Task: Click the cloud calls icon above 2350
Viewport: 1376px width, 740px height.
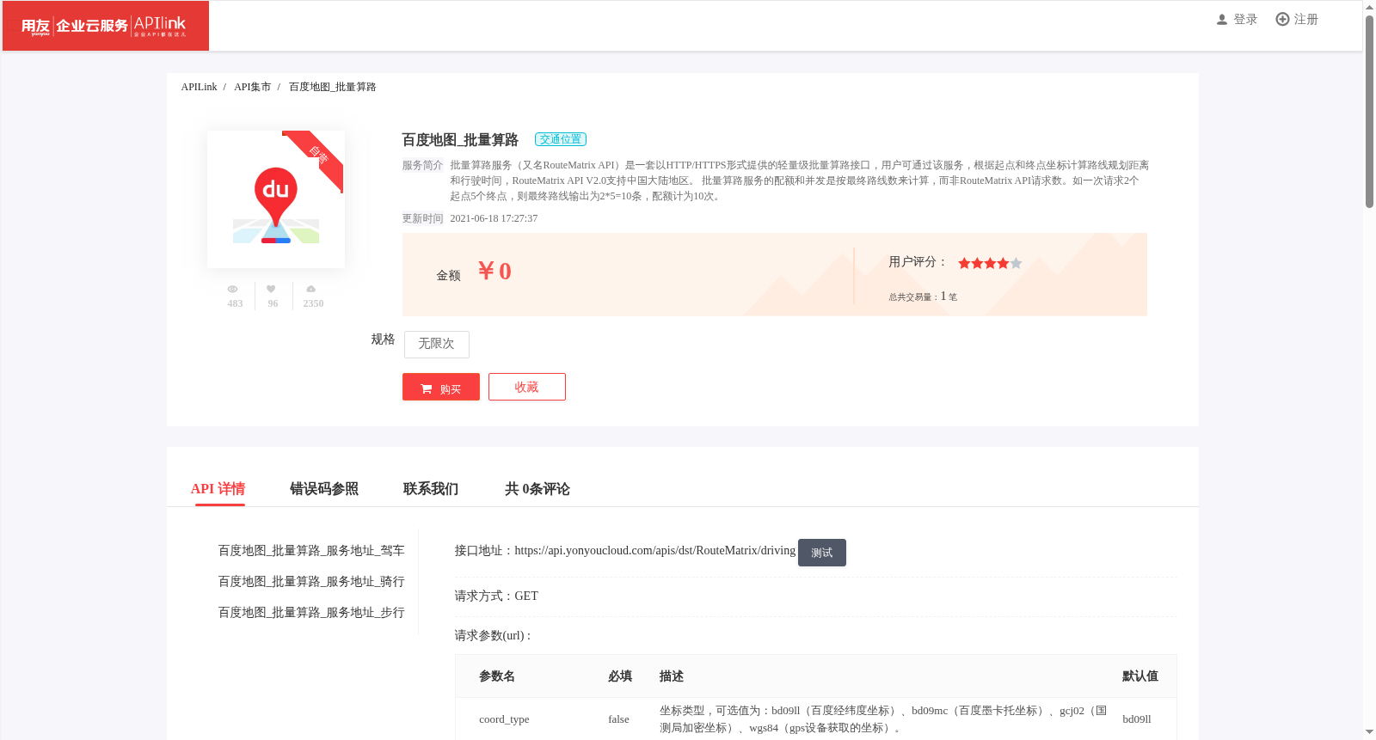Action: point(311,290)
